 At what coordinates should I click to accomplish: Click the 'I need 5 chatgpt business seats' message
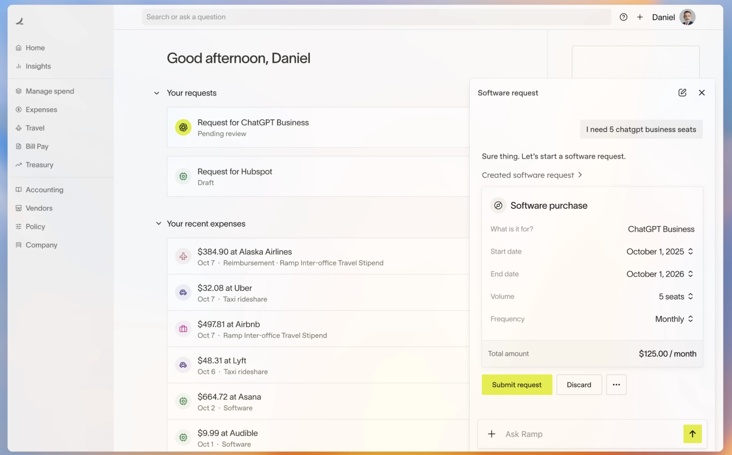tap(641, 130)
